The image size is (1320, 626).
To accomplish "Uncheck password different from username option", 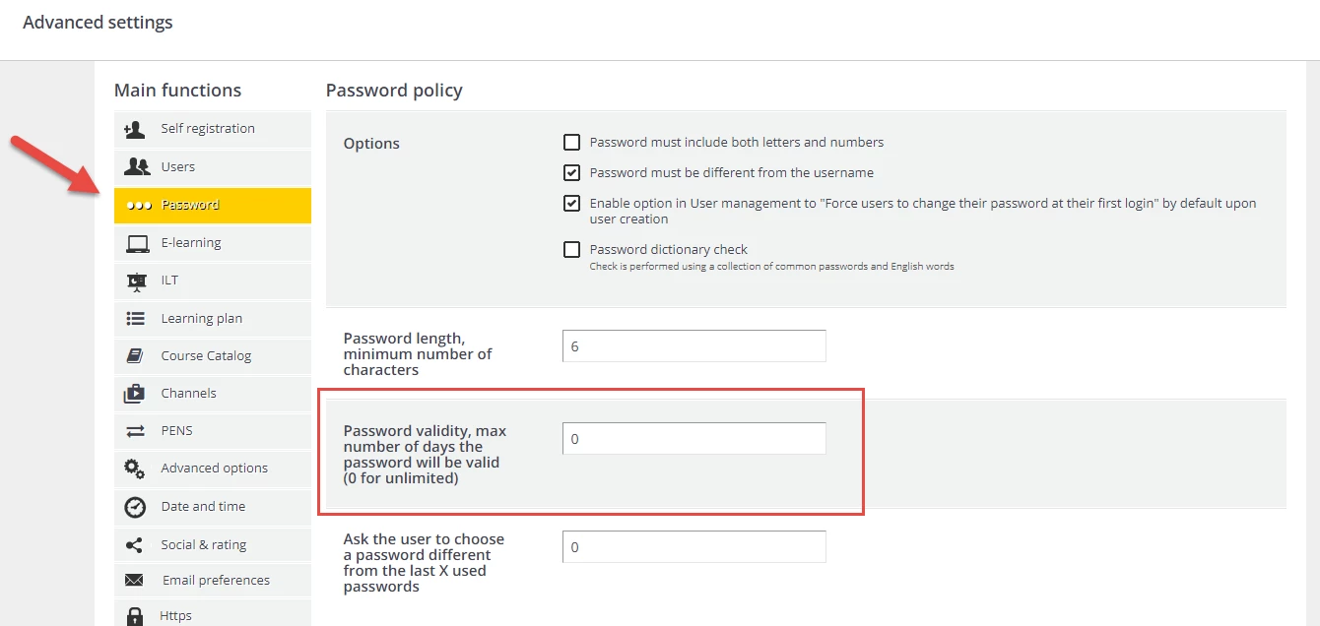I will coord(571,172).
